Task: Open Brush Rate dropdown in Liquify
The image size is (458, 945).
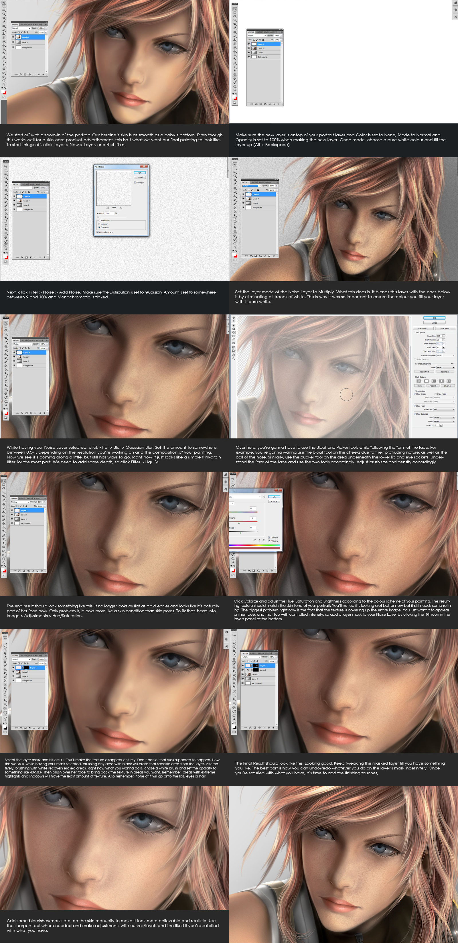Action: [x=444, y=348]
